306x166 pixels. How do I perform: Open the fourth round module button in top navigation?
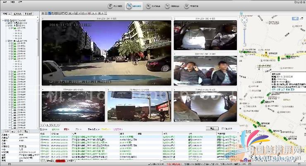(x=172, y=6)
